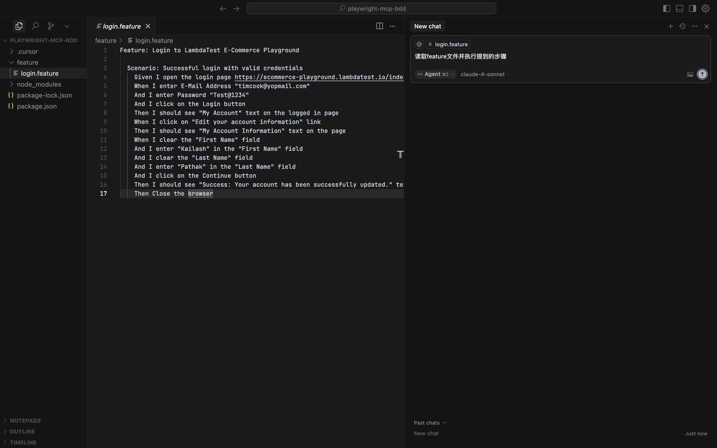The height and width of the screenshot is (448, 717).
Task: Expand the Past chats dropdown
Action: [x=430, y=423]
